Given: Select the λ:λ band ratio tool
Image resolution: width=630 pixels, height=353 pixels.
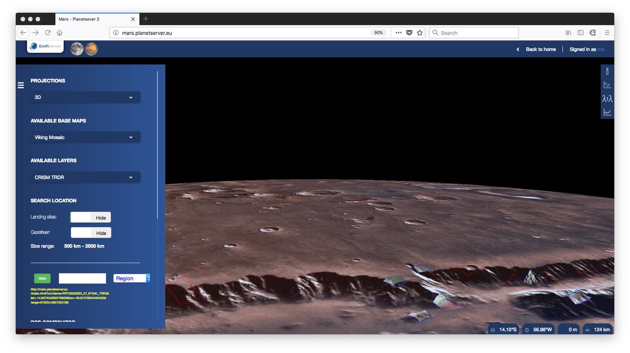Looking at the screenshot, I should pos(607,98).
